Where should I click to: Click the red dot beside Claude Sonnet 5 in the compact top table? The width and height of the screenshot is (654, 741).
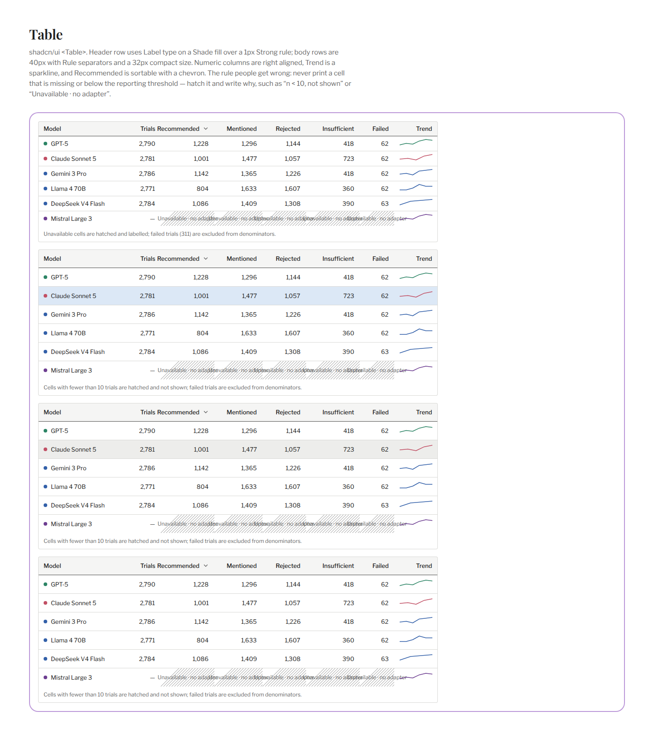pos(45,159)
